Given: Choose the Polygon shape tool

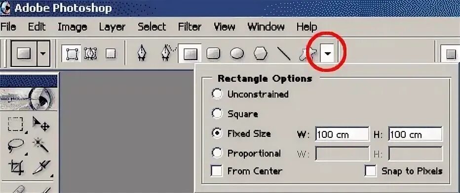Looking at the screenshot, I should click(x=261, y=54).
